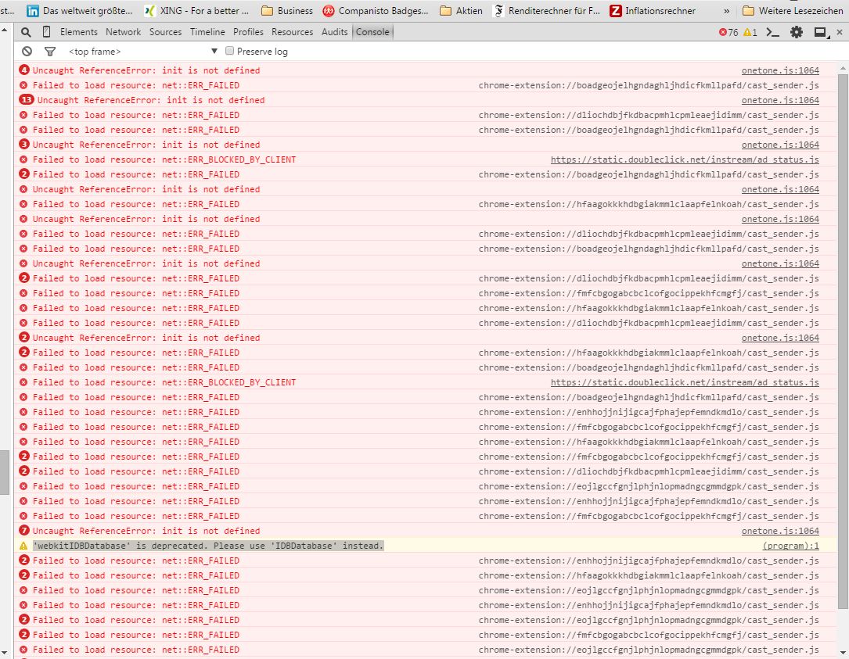Open the console filter funnel icon
849x659 pixels.
pyautogui.click(x=50, y=52)
